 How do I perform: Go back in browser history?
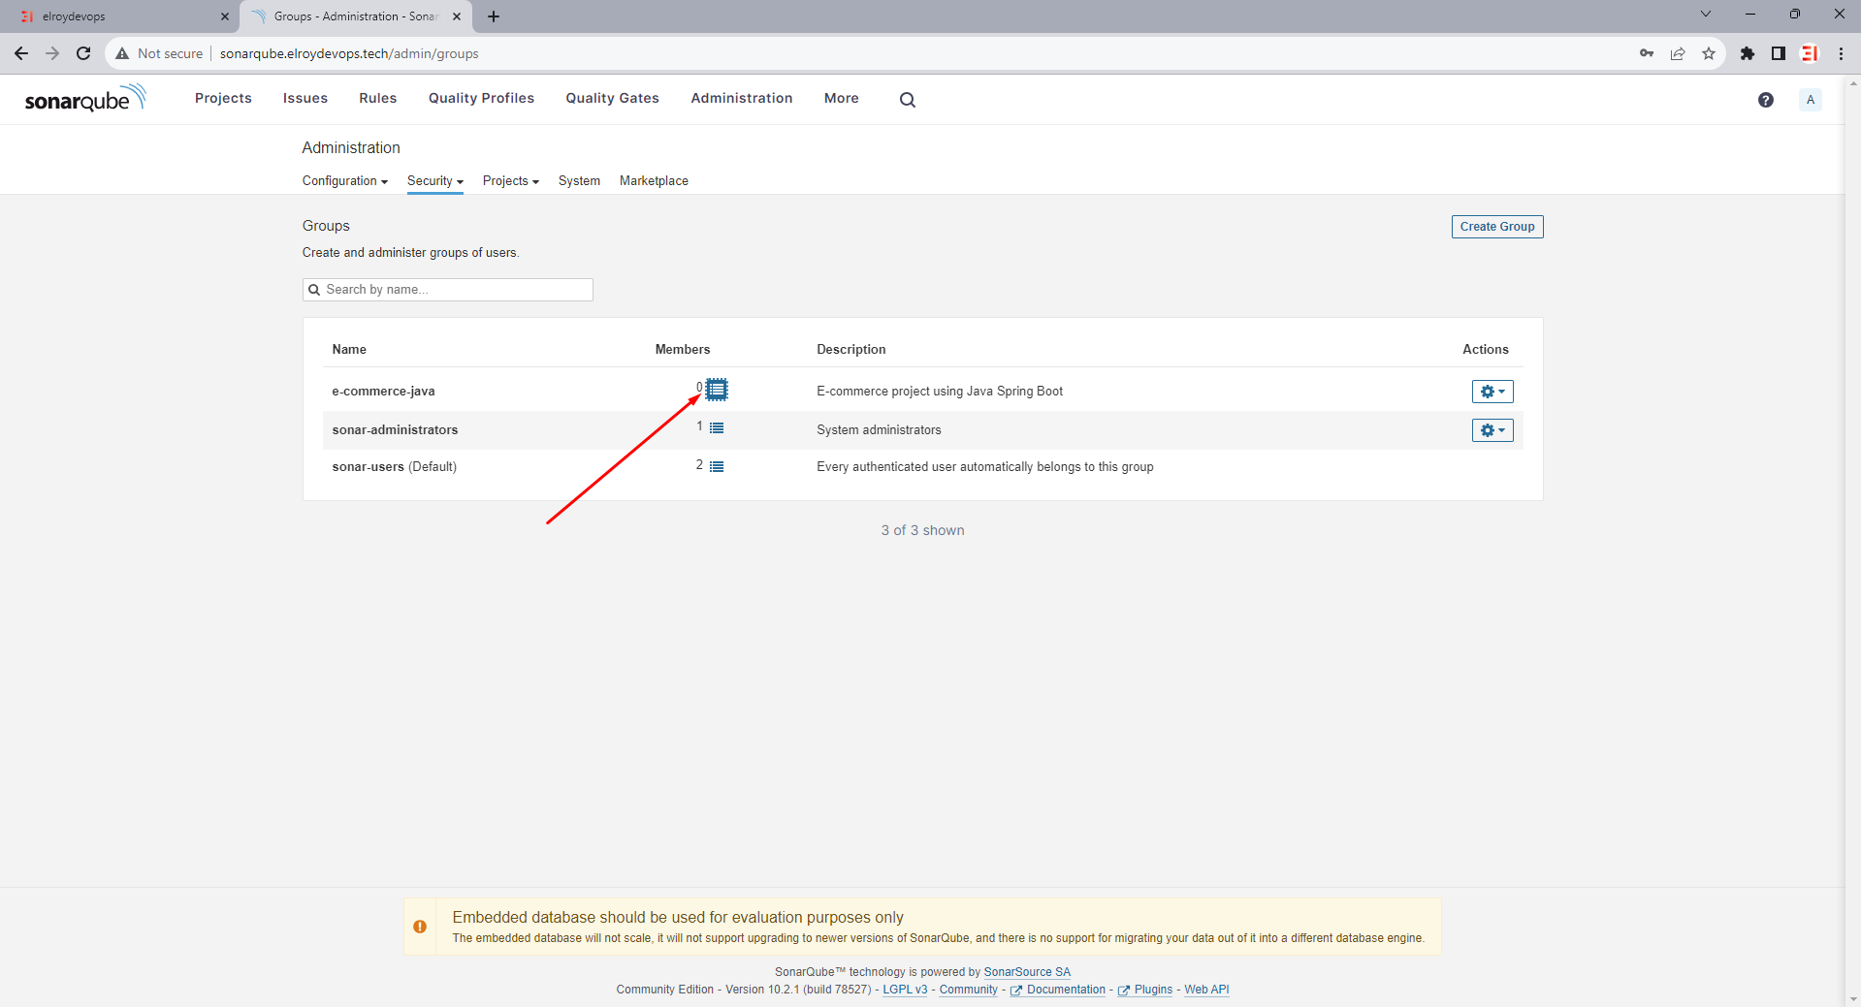(x=21, y=53)
